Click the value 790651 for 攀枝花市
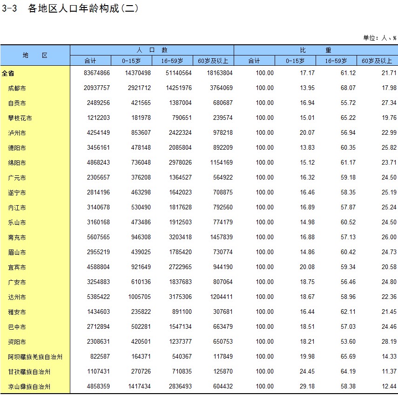This screenshot has height=409, width=398. pos(182,118)
